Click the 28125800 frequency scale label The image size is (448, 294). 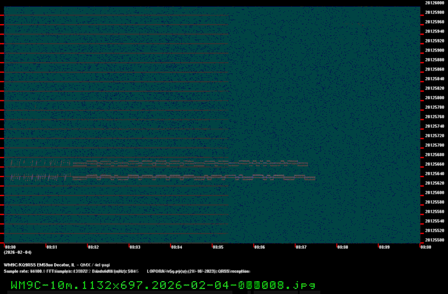435,98
